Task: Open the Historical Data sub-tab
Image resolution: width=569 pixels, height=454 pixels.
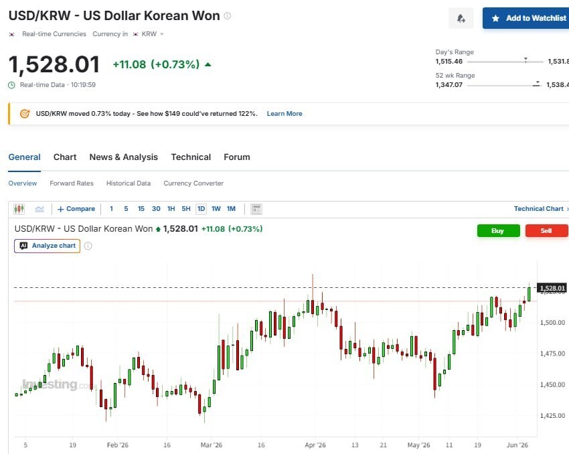Action: pos(129,183)
